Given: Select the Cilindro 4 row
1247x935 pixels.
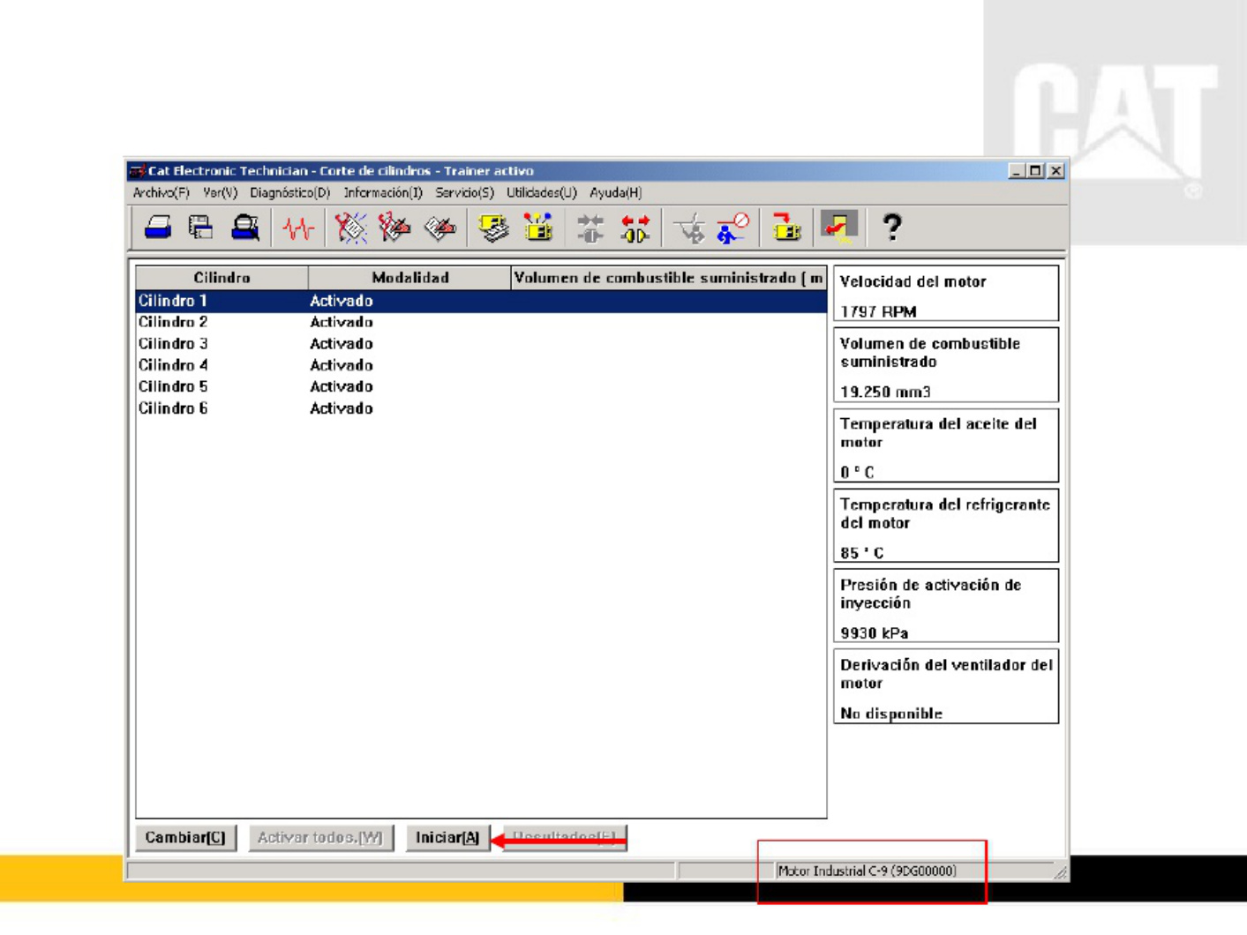Looking at the screenshot, I should pyautogui.click(x=481, y=365).
